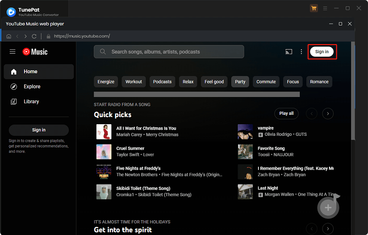Image resolution: width=368 pixels, height=235 pixels.
Task: Click Play all for Quick picks
Action: [286, 113]
